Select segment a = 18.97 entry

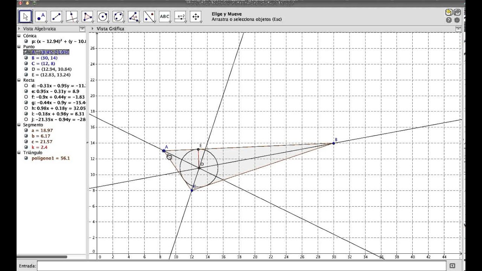coord(42,130)
